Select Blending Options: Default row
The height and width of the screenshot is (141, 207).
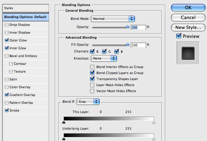pos(26,17)
